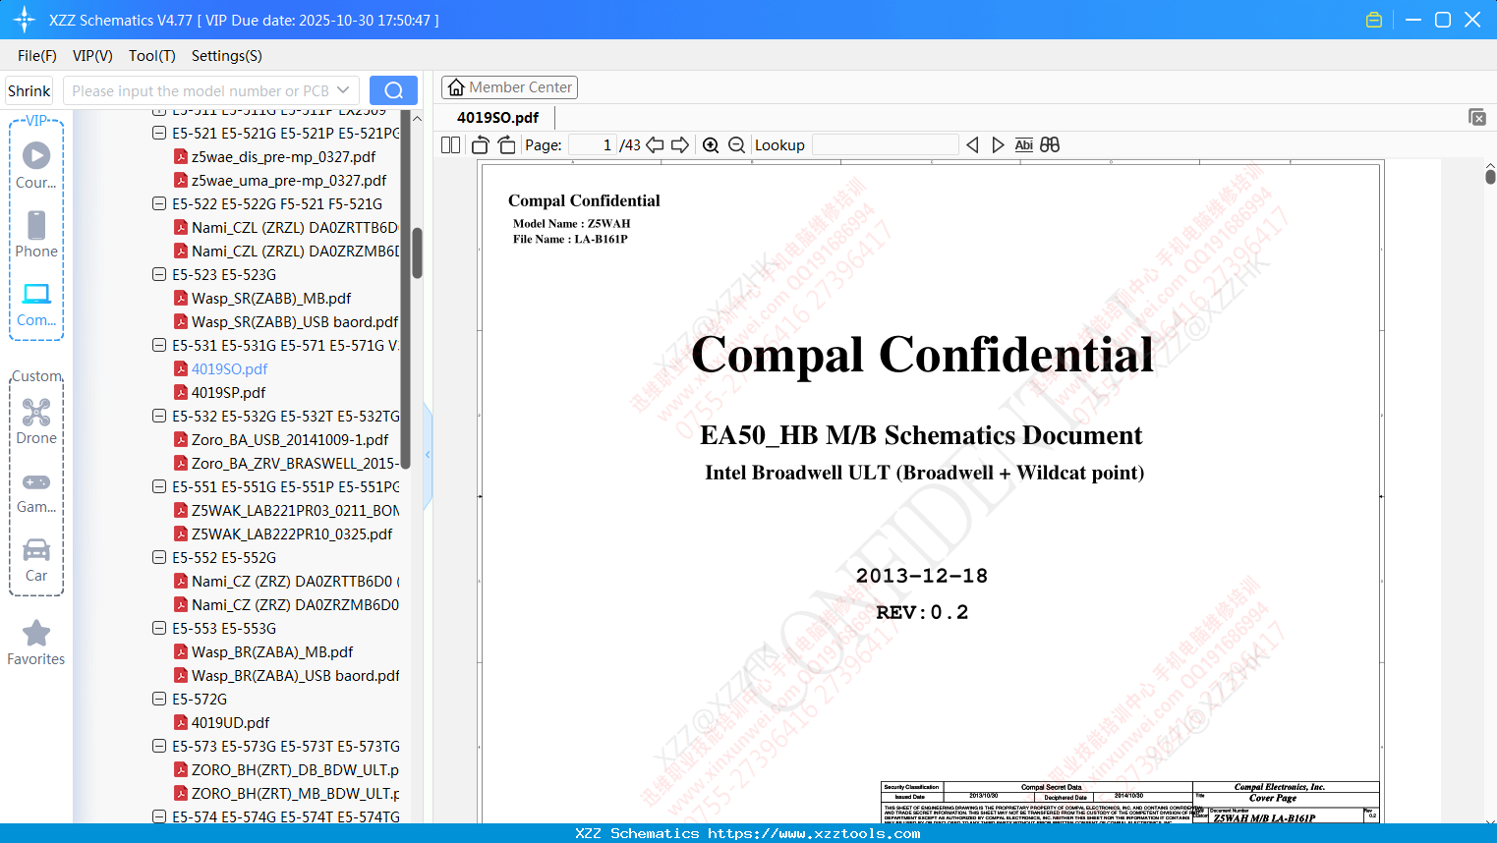Viewport: 1497px width, 843px height.
Task: Click the PDF viewer scrollbar thumb
Action: point(1490,176)
